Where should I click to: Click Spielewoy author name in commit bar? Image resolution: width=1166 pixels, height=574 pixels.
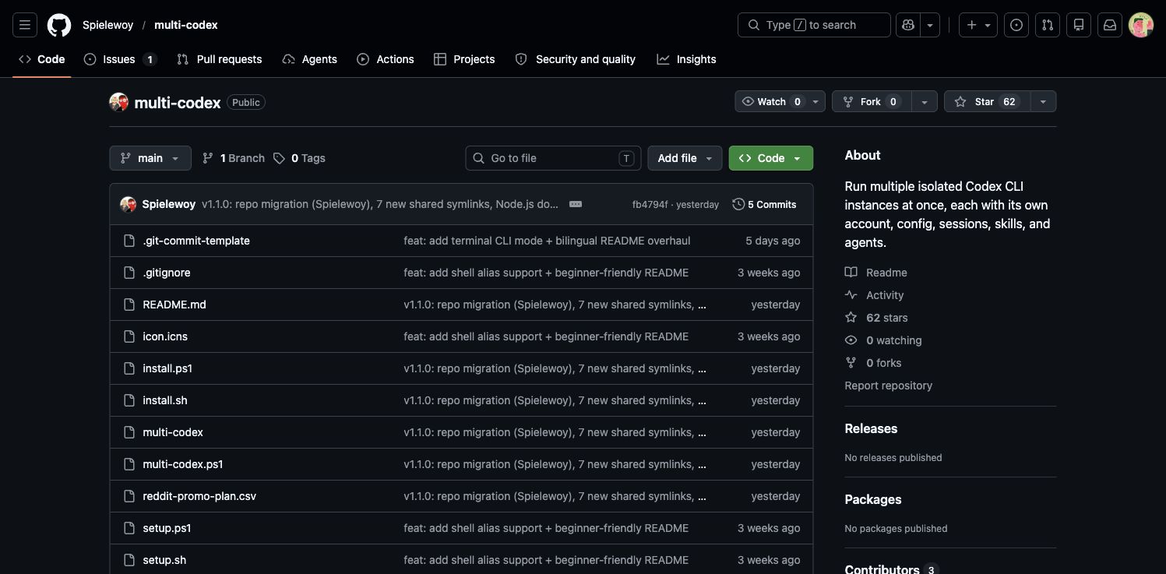[x=169, y=204]
